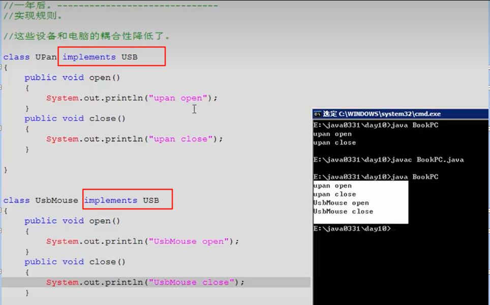Click the 'javac BookPC.java' command line

[x=388, y=160]
